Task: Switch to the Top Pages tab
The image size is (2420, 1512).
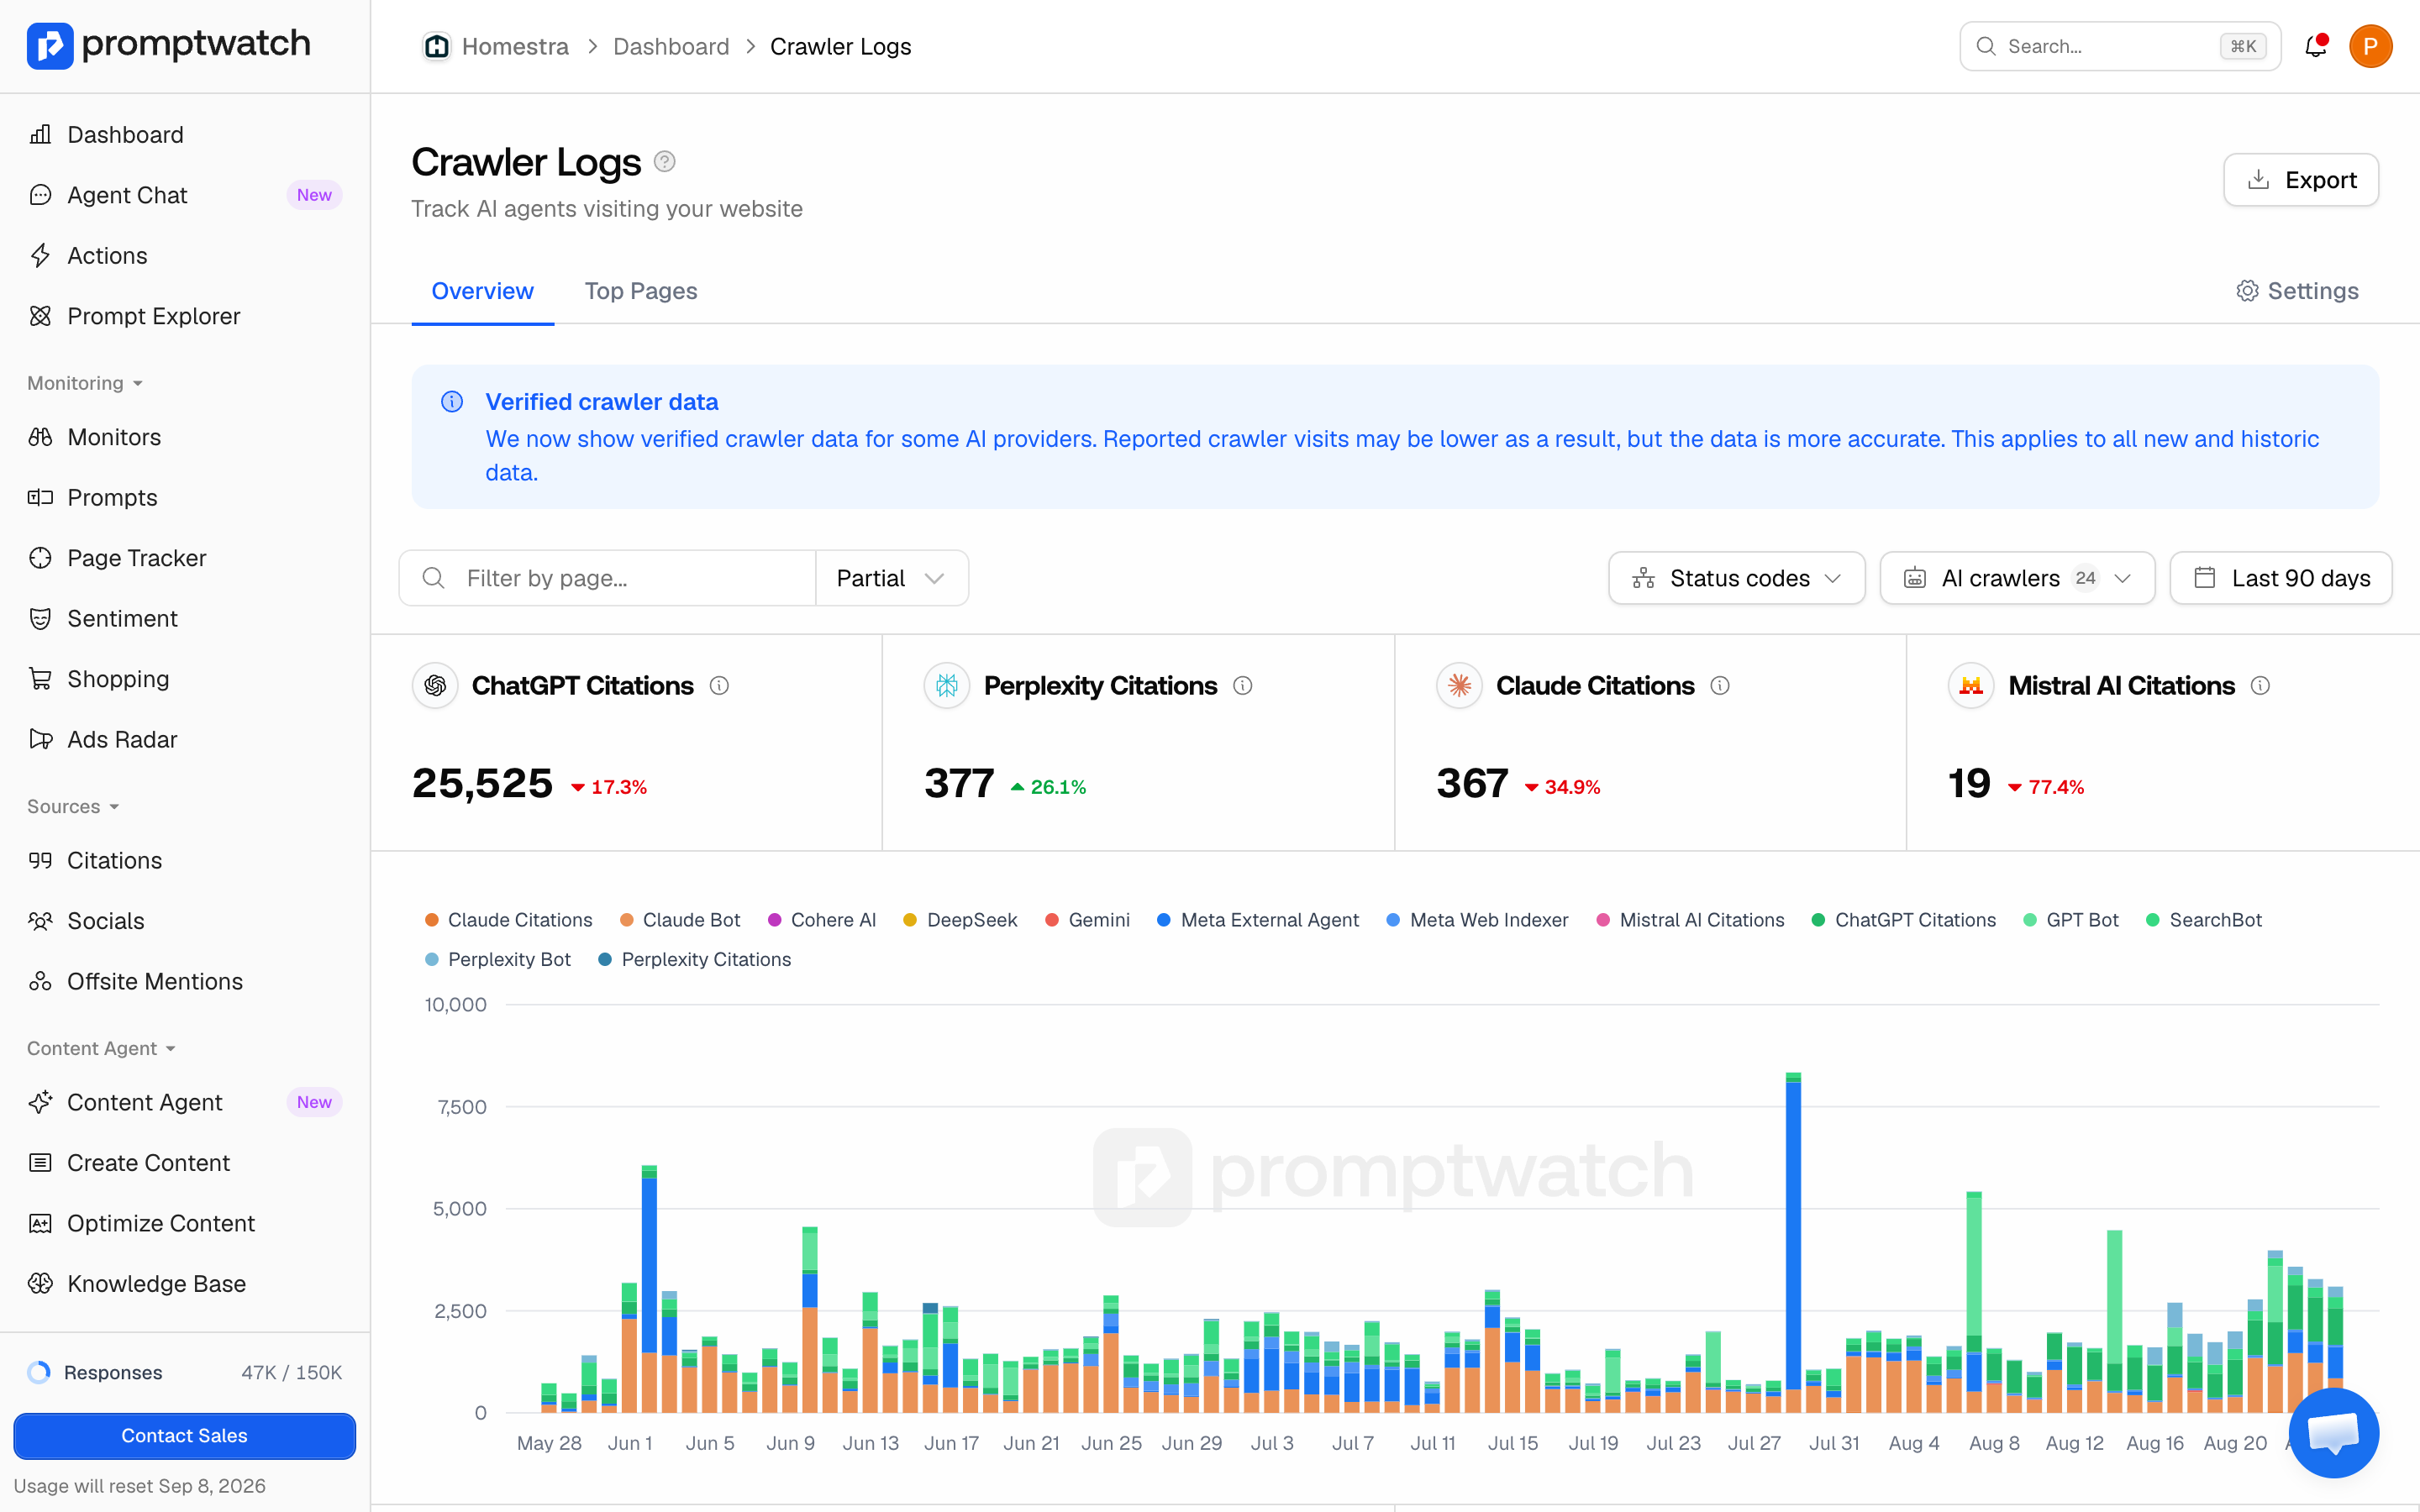Action: pos(641,291)
